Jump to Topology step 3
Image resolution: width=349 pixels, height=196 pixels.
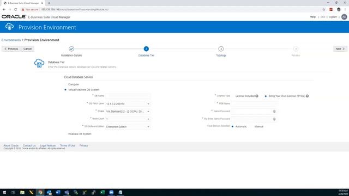pos(221,48)
